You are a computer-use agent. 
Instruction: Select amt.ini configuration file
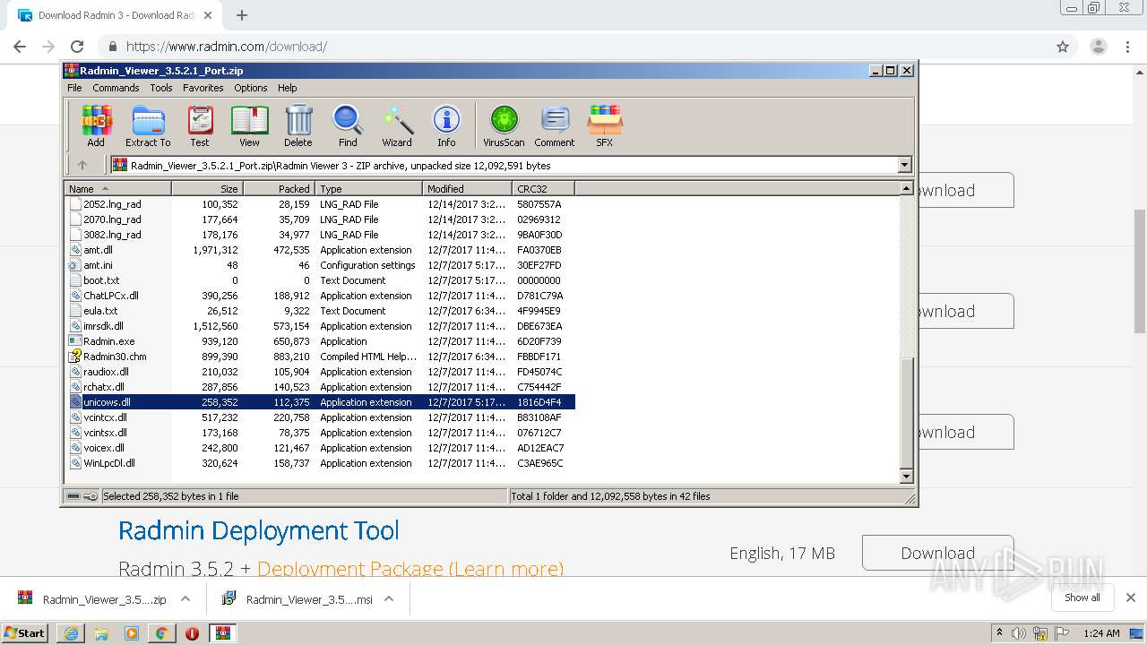point(322,265)
